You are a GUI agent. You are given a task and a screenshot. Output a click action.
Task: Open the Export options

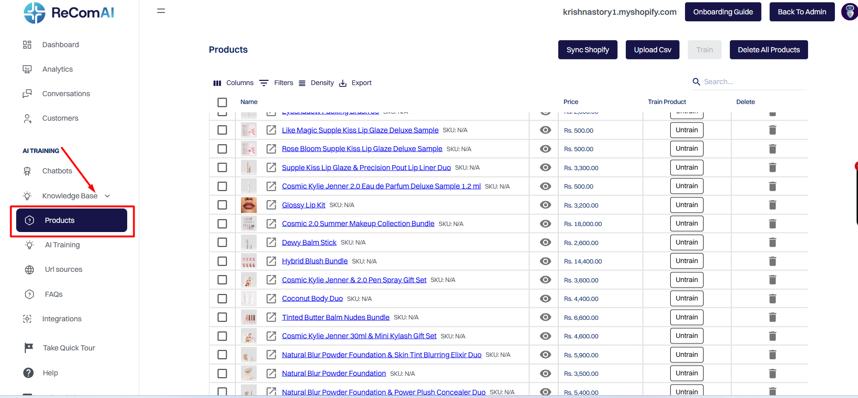(355, 83)
